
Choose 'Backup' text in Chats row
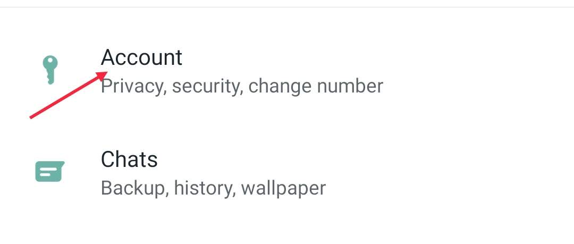coord(133,188)
